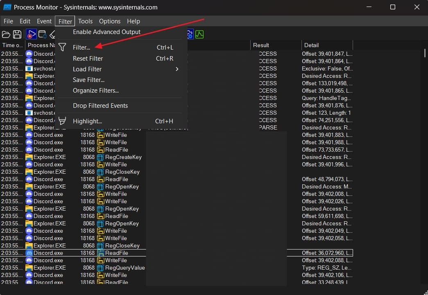Open the Help menu
The height and width of the screenshot is (295, 428).
point(134,21)
